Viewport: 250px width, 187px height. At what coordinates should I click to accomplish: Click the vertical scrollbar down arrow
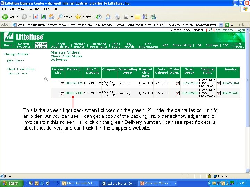248,170
